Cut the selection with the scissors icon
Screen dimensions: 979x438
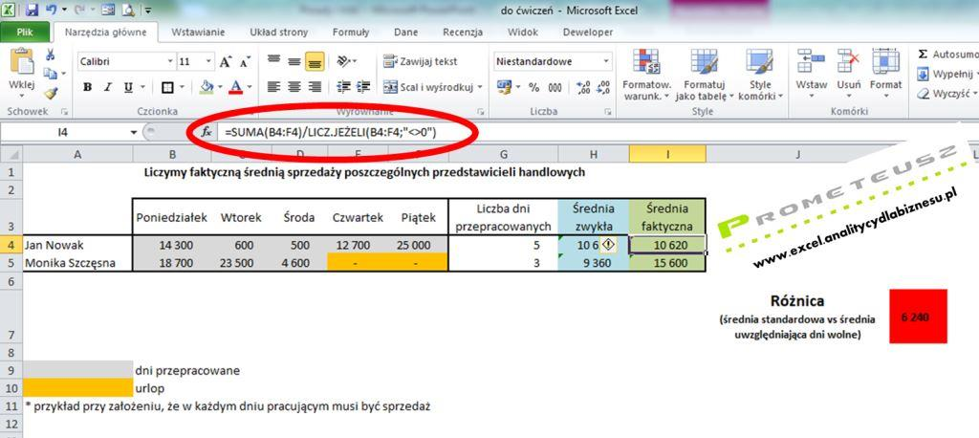click(51, 55)
